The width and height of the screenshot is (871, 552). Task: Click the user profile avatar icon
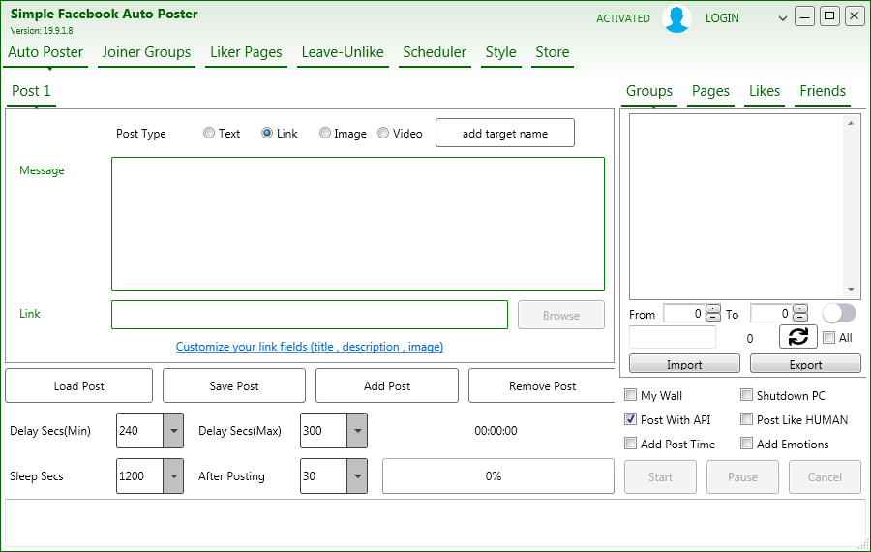pyautogui.click(x=676, y=18)
